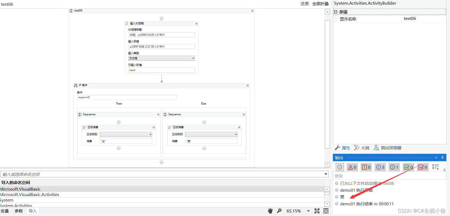Activate the pan hand tool
The height and width of the screenshot is (216, 450).
(270, 211)
